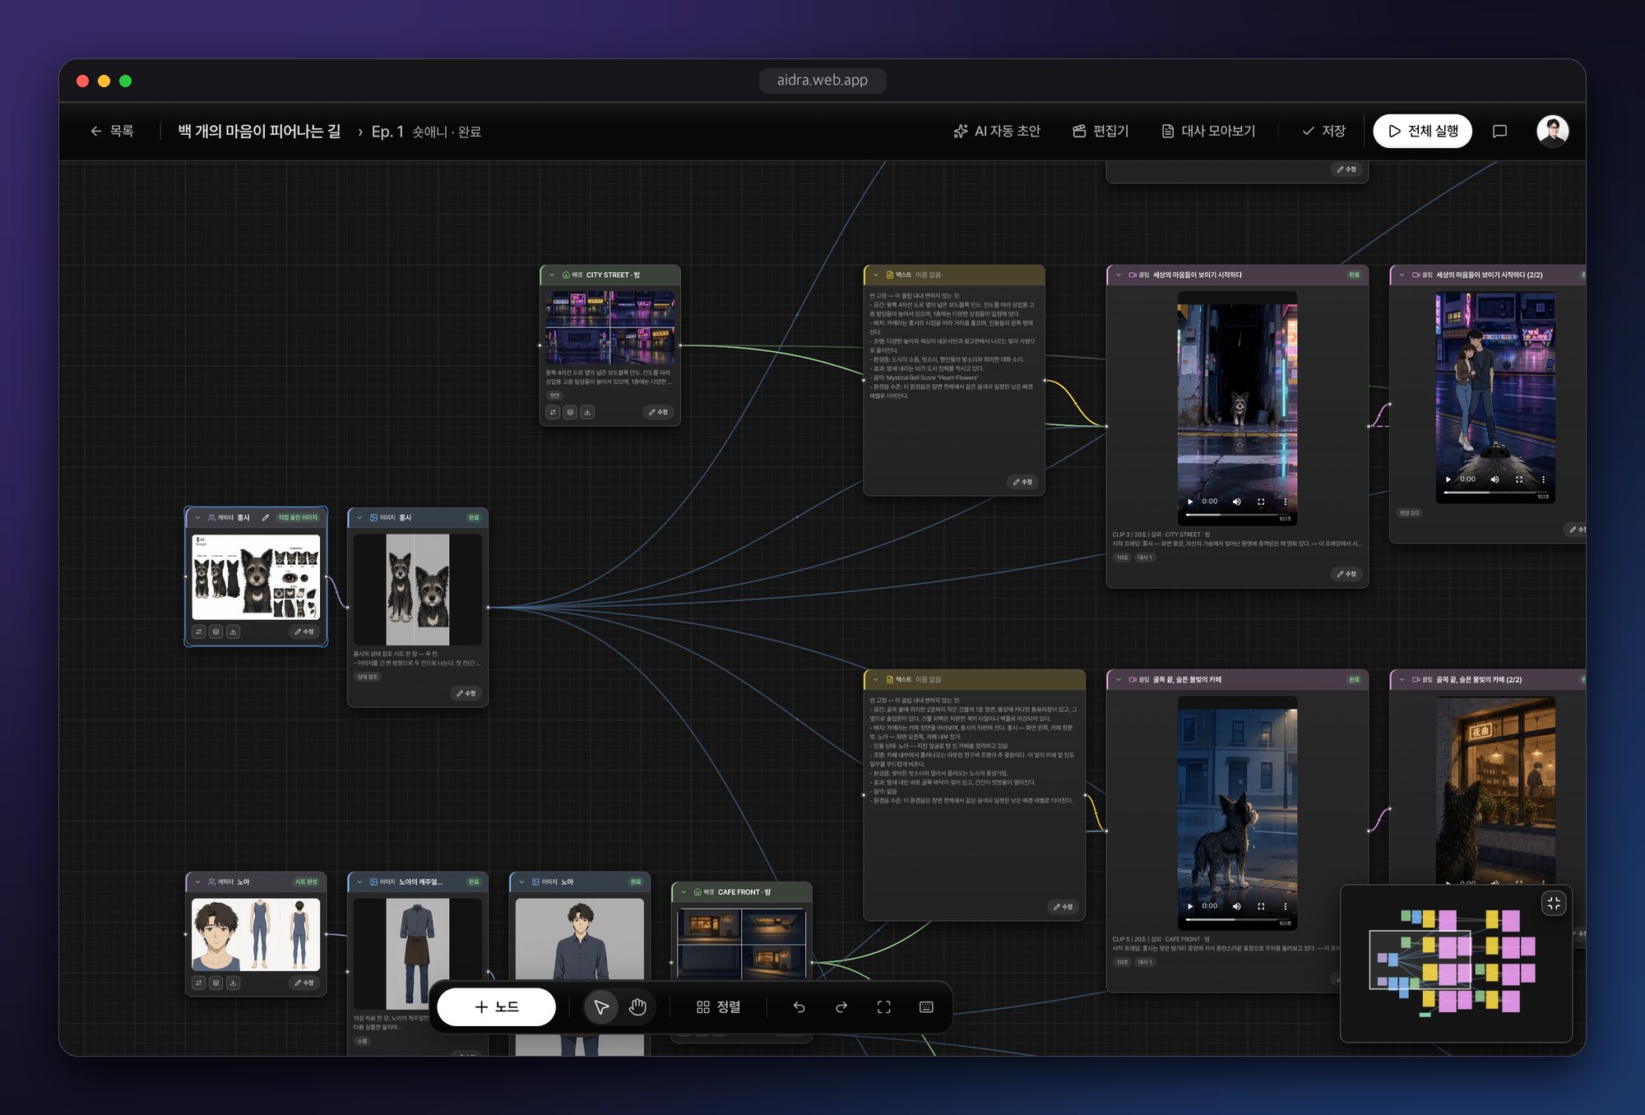The height and width of the screenshot is (1115, 1645).
Task: Select the pointer cursor tool
Action: click(601, 1007)
